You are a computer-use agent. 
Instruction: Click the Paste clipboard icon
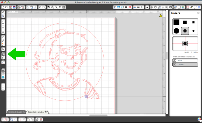point(31,7)
